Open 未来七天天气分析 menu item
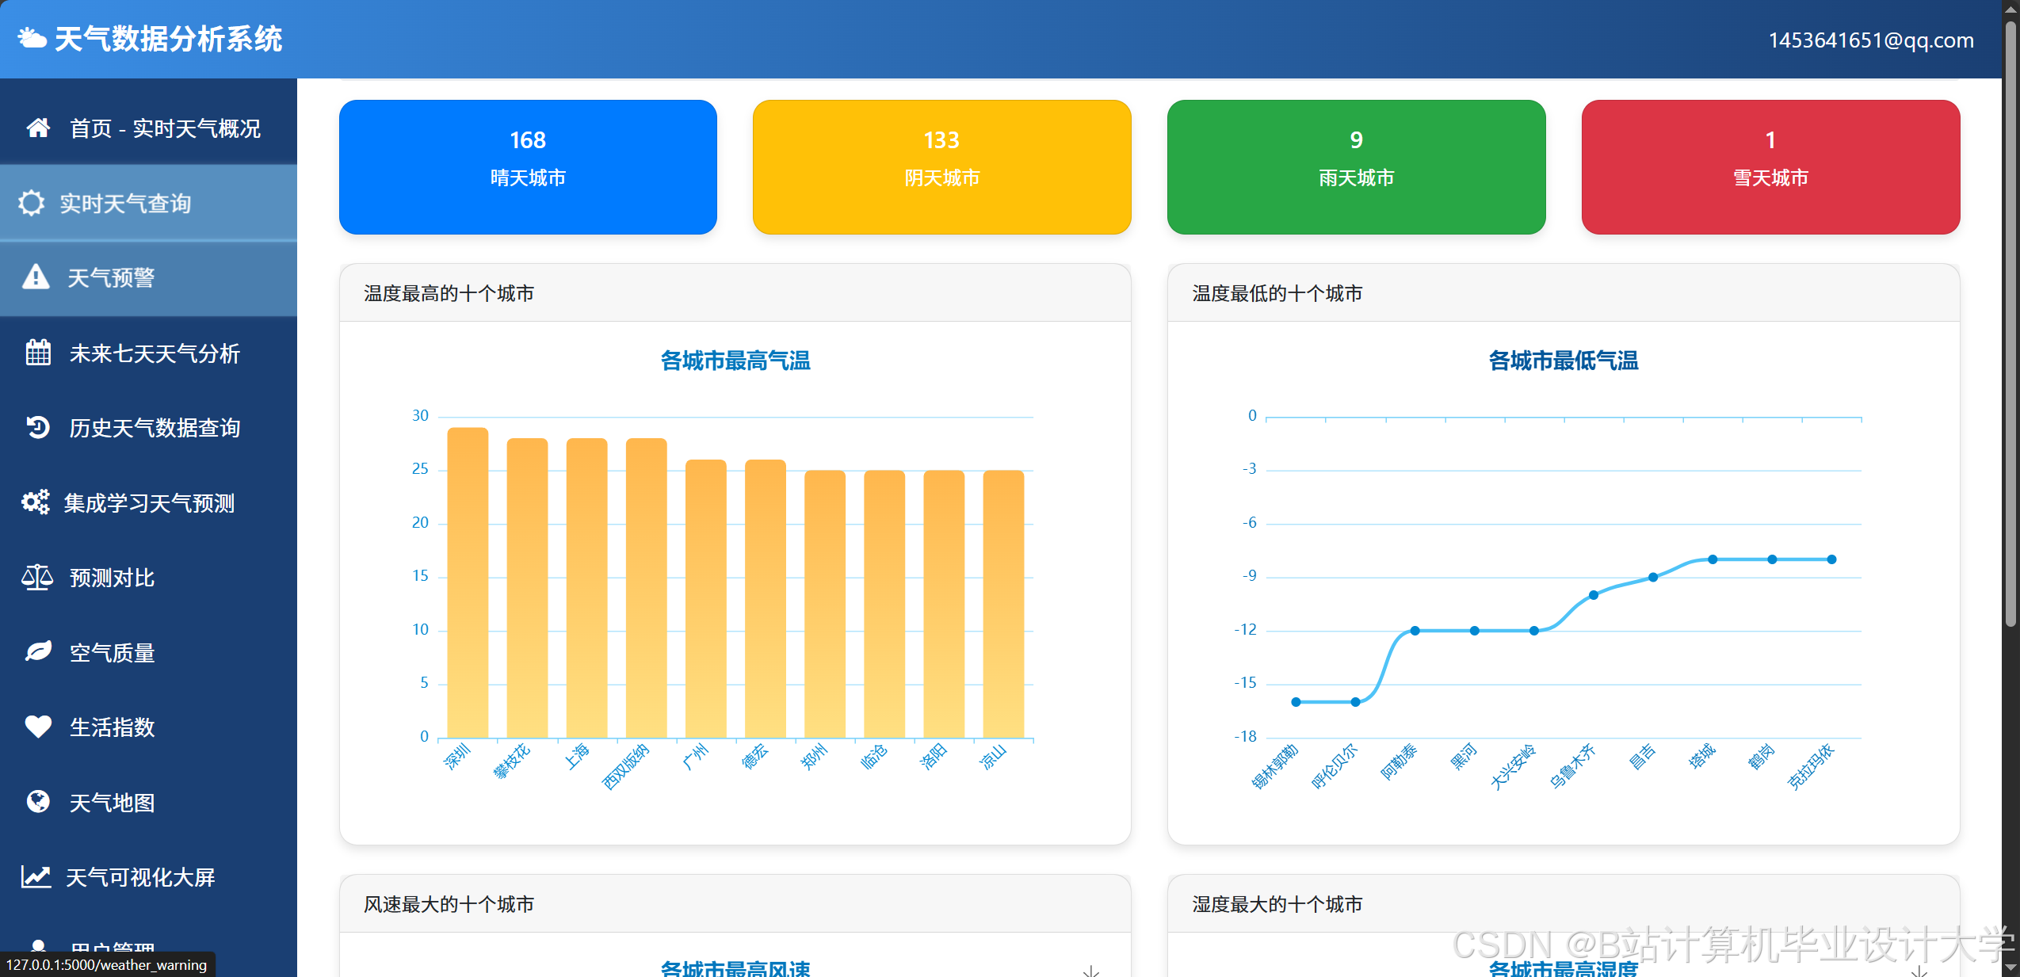The image size is (2020, 977). coord(155,353)
